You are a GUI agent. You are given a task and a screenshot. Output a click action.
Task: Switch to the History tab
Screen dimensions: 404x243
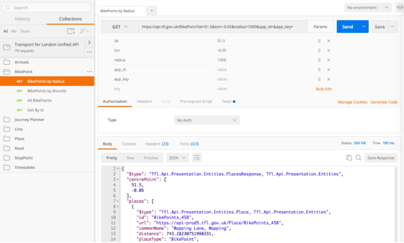click(23, 18)
